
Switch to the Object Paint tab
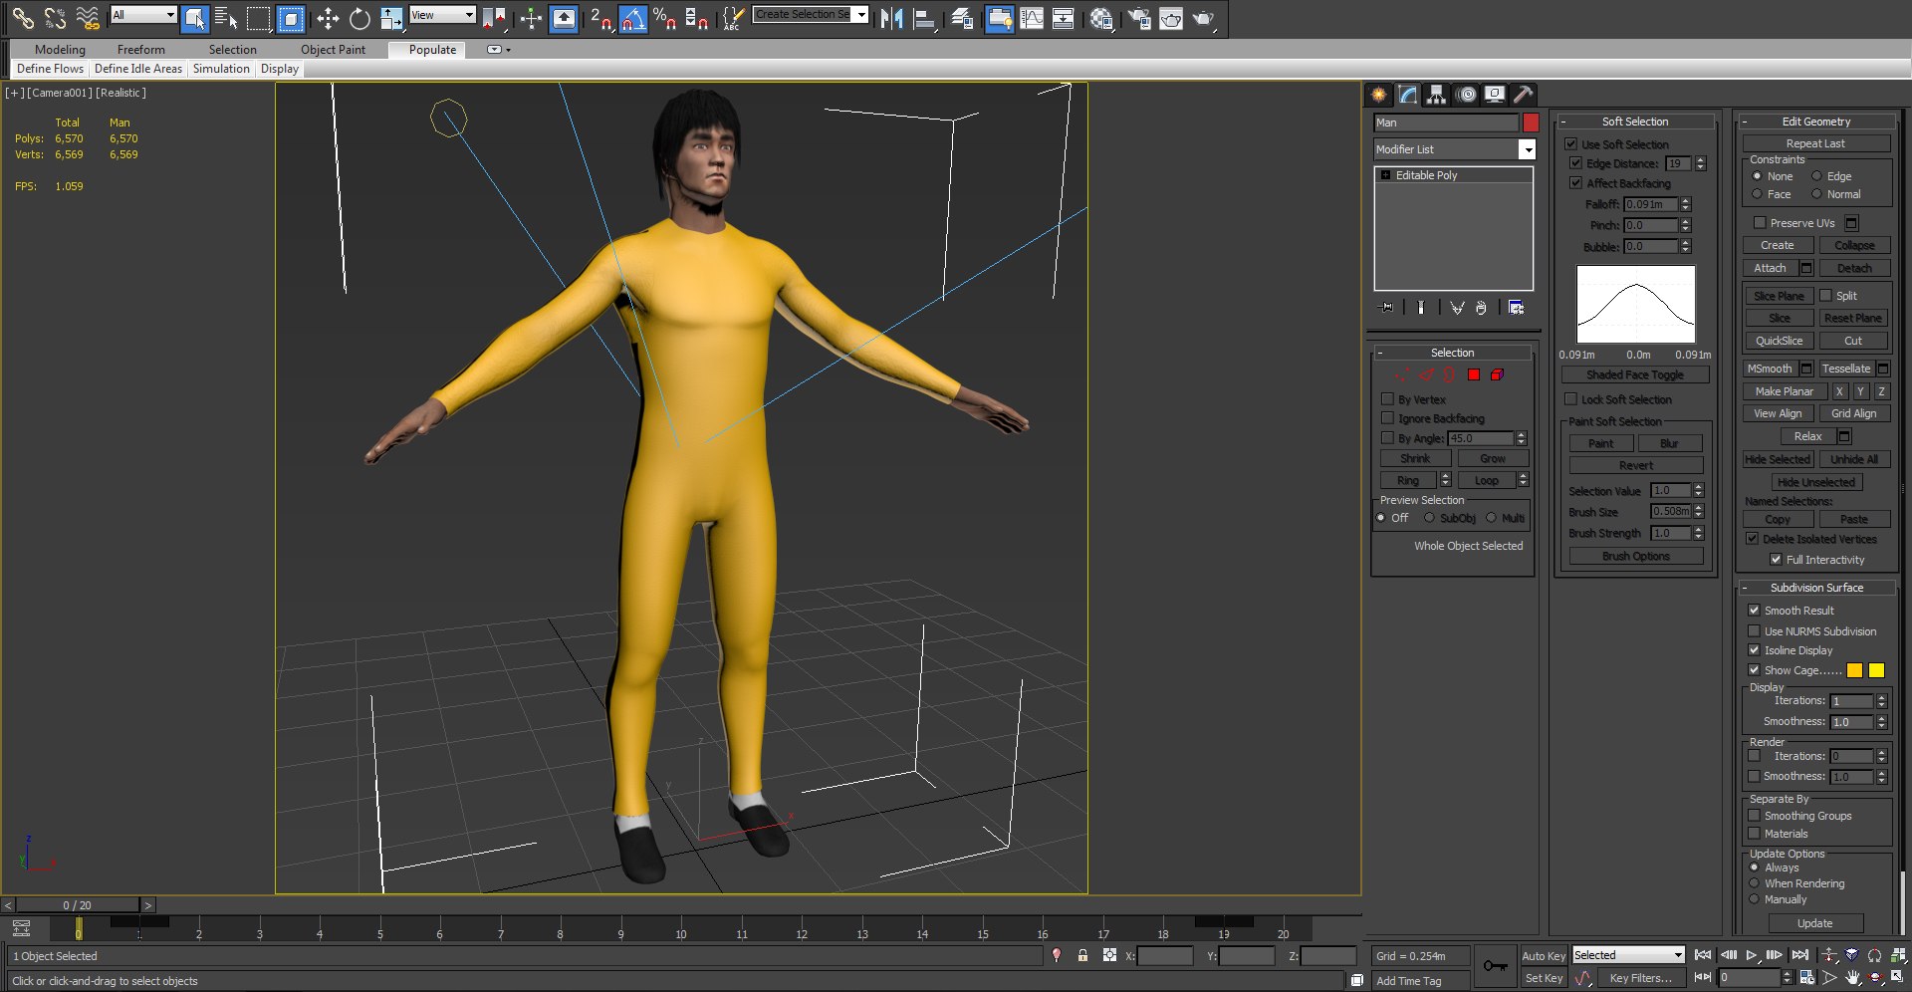coord(333,49)
